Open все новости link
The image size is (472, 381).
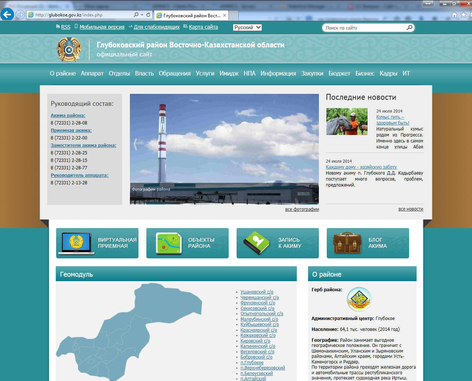point(411,209)
